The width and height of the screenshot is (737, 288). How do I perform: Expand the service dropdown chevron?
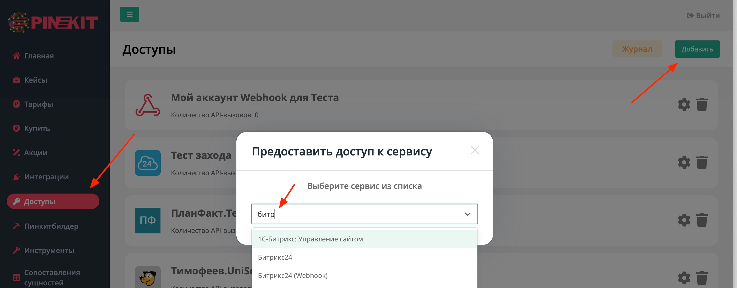pyautogui.click(x=467, y=214)
